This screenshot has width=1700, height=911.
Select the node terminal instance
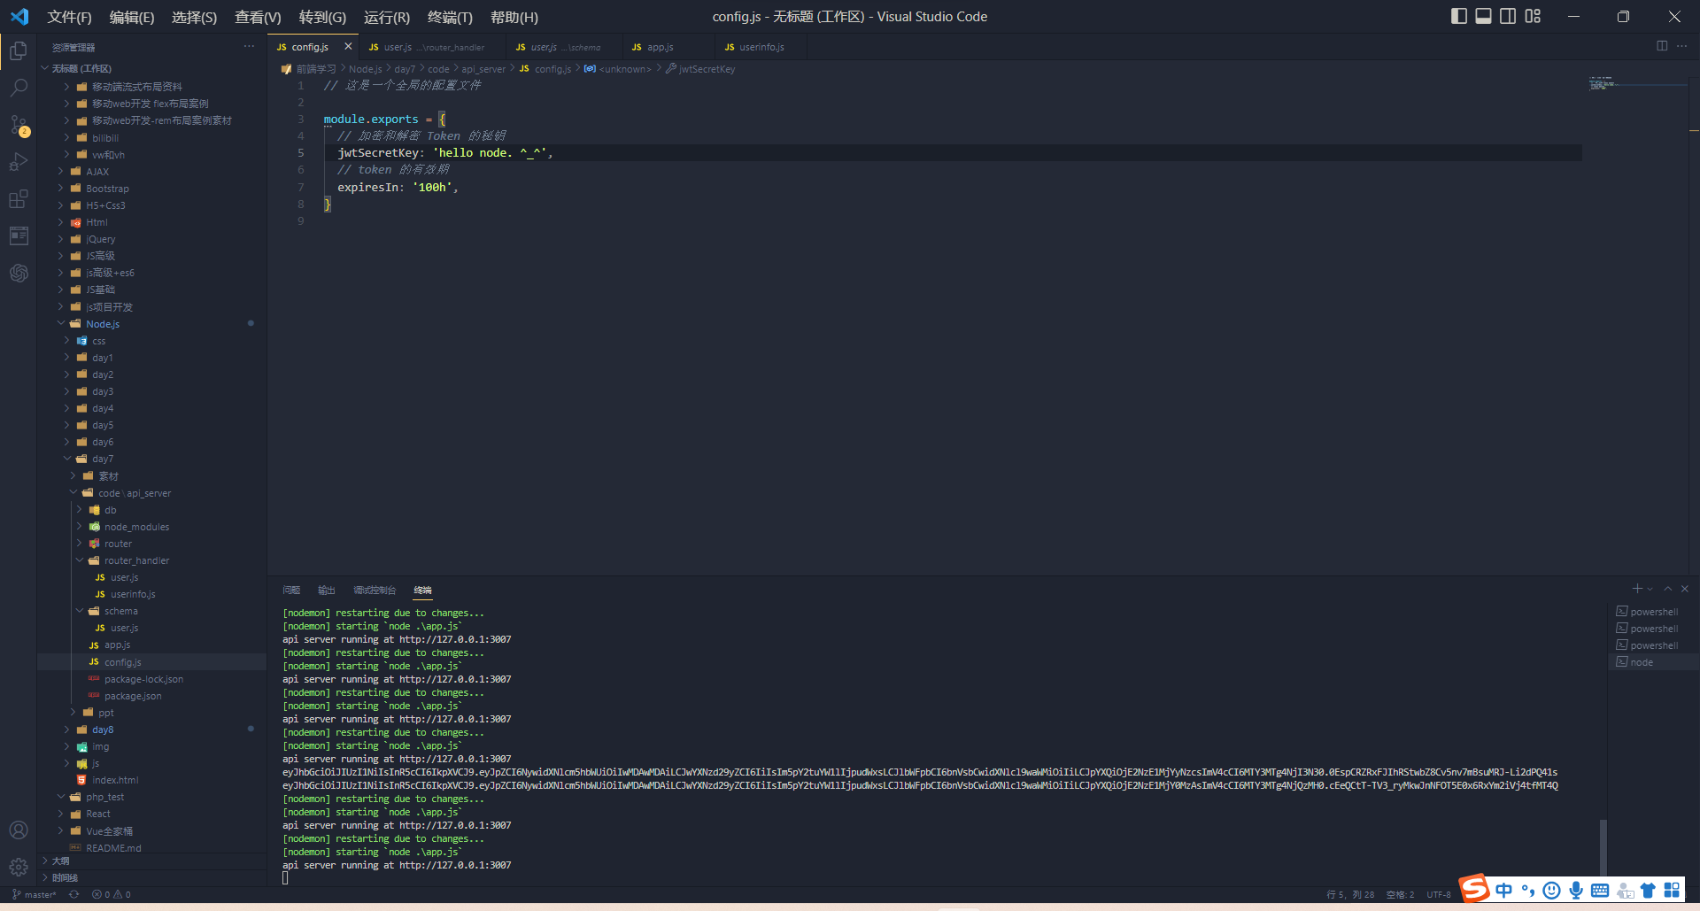pyautogui.click(x=1653, y=662)
